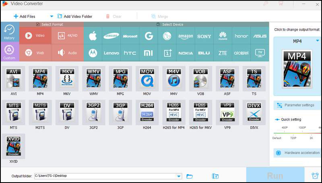Open the Custom formats tab
Image resolution: width=322 pixels, height=183 pixels.
[10, 52]
